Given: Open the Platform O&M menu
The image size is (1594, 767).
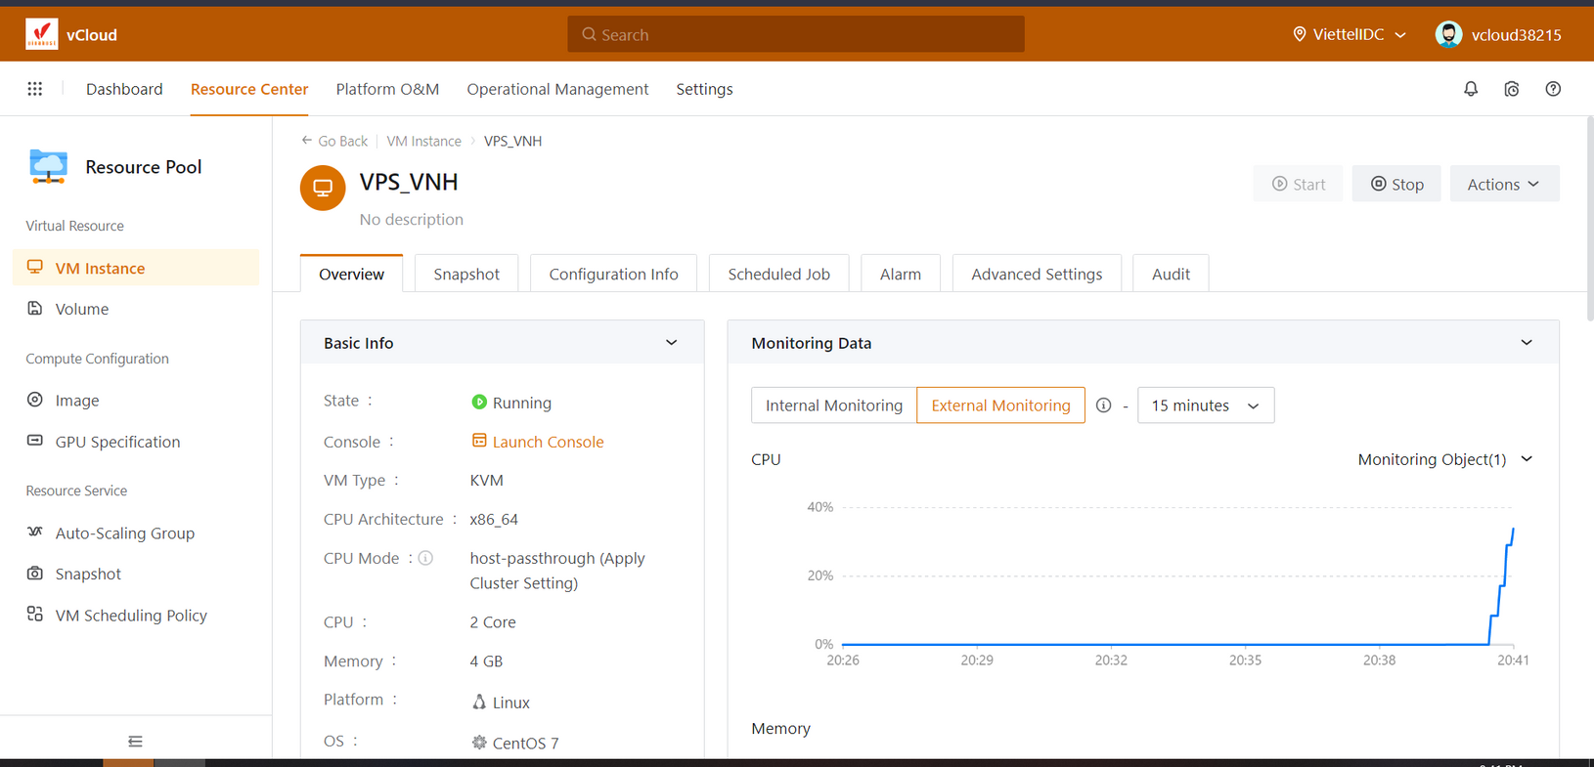Looking at the screenshot, I should tap(387, 89).
